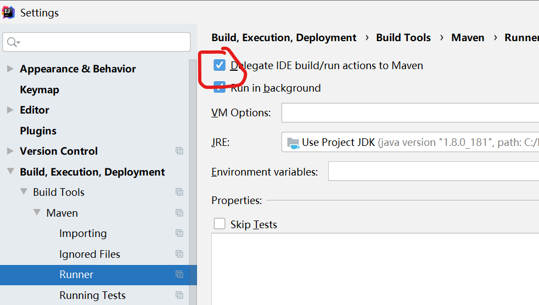Expand the Appearance & Behavior section
The height and width of the screenshot is (305, 539).
tap(10, 69)
